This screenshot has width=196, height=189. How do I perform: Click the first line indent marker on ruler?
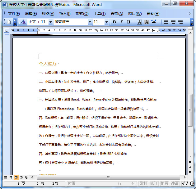click(39, 29)
